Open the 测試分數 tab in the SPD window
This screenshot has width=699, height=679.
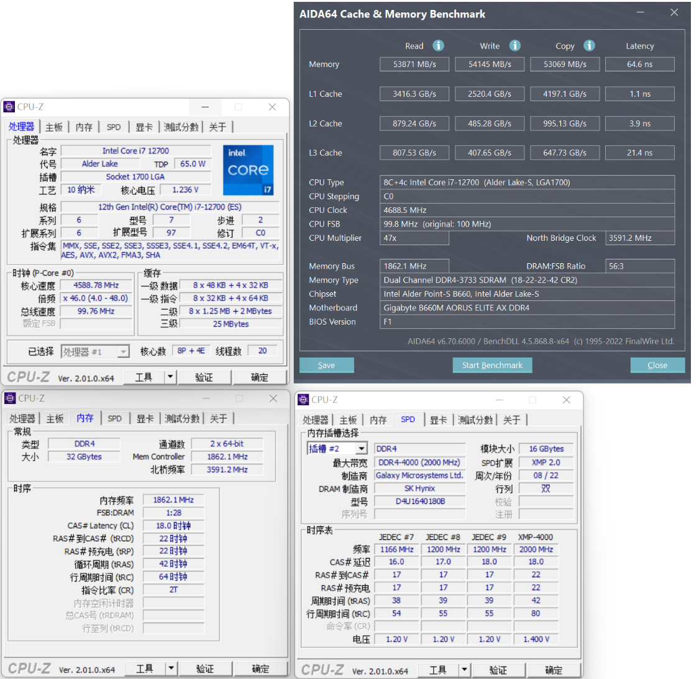tap(475, 420)
